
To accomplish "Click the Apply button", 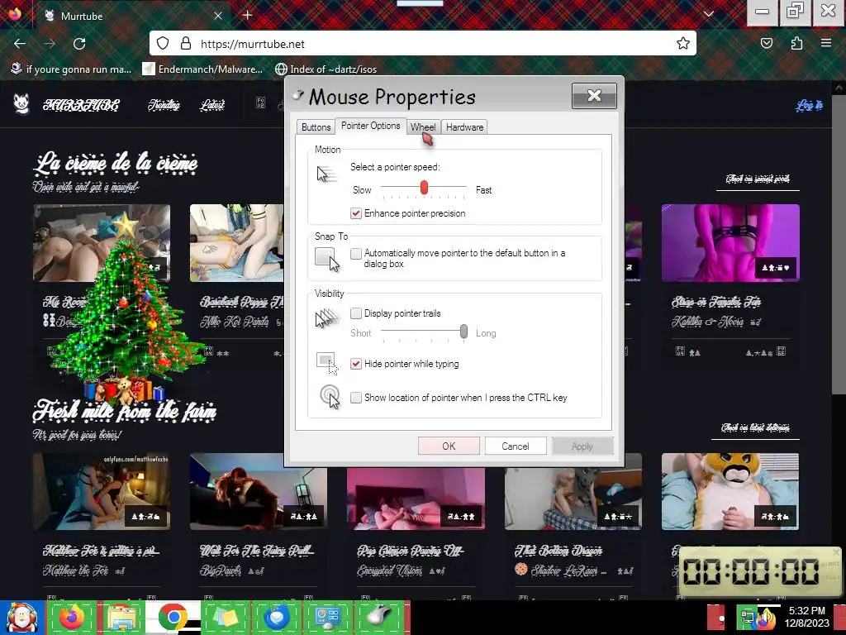I will click(x=582, y=446).
